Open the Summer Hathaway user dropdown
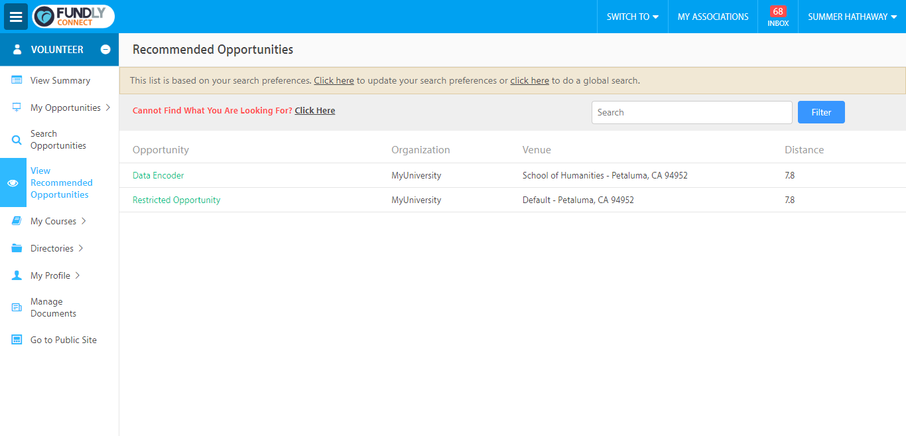906x436 pixels. point(852,17)
